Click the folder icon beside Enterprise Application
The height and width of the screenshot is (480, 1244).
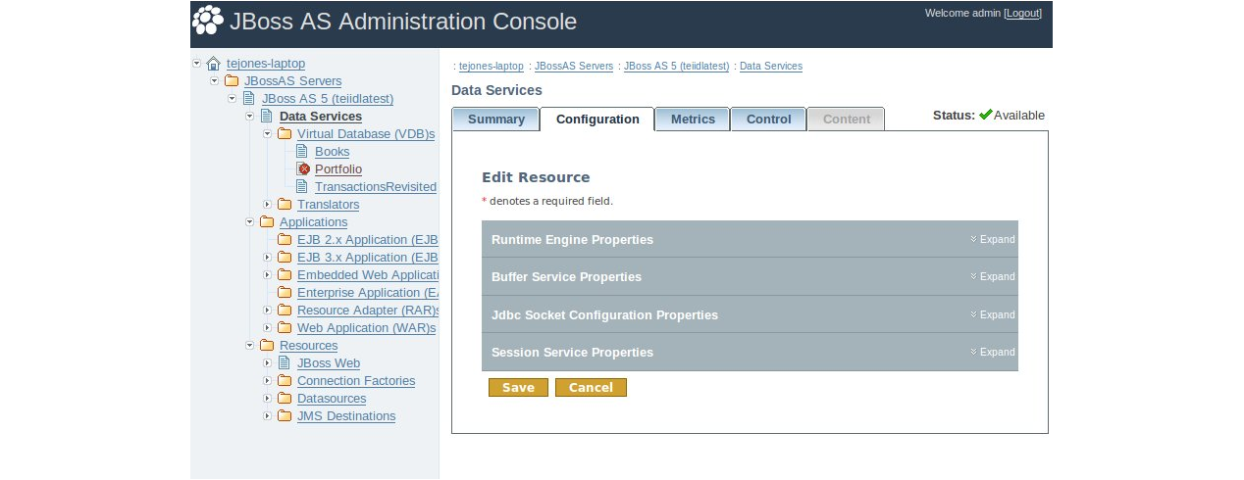[285, 293]
